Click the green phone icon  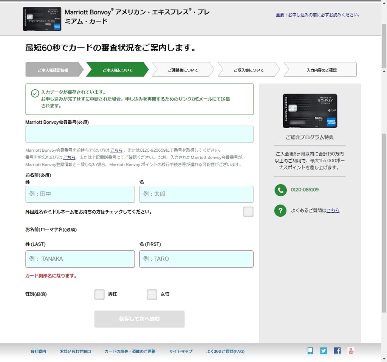pyautogui.click(x=280, y=190)
